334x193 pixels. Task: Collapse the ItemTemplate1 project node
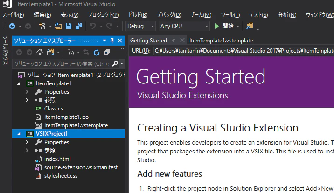pos(19,83)
